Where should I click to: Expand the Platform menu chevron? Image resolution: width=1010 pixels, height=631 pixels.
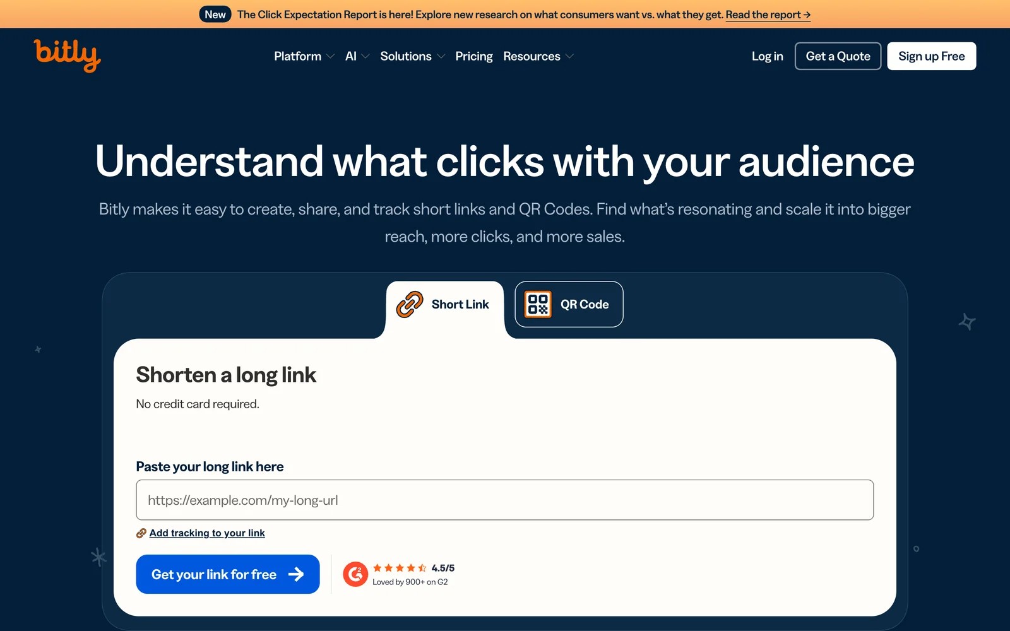click(x=330, y=56)
